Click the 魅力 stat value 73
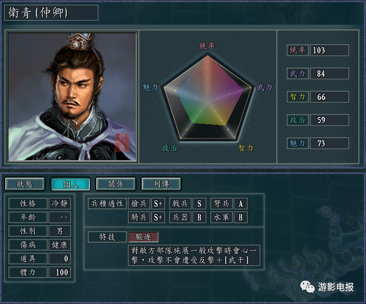 (x=330, y=143)
